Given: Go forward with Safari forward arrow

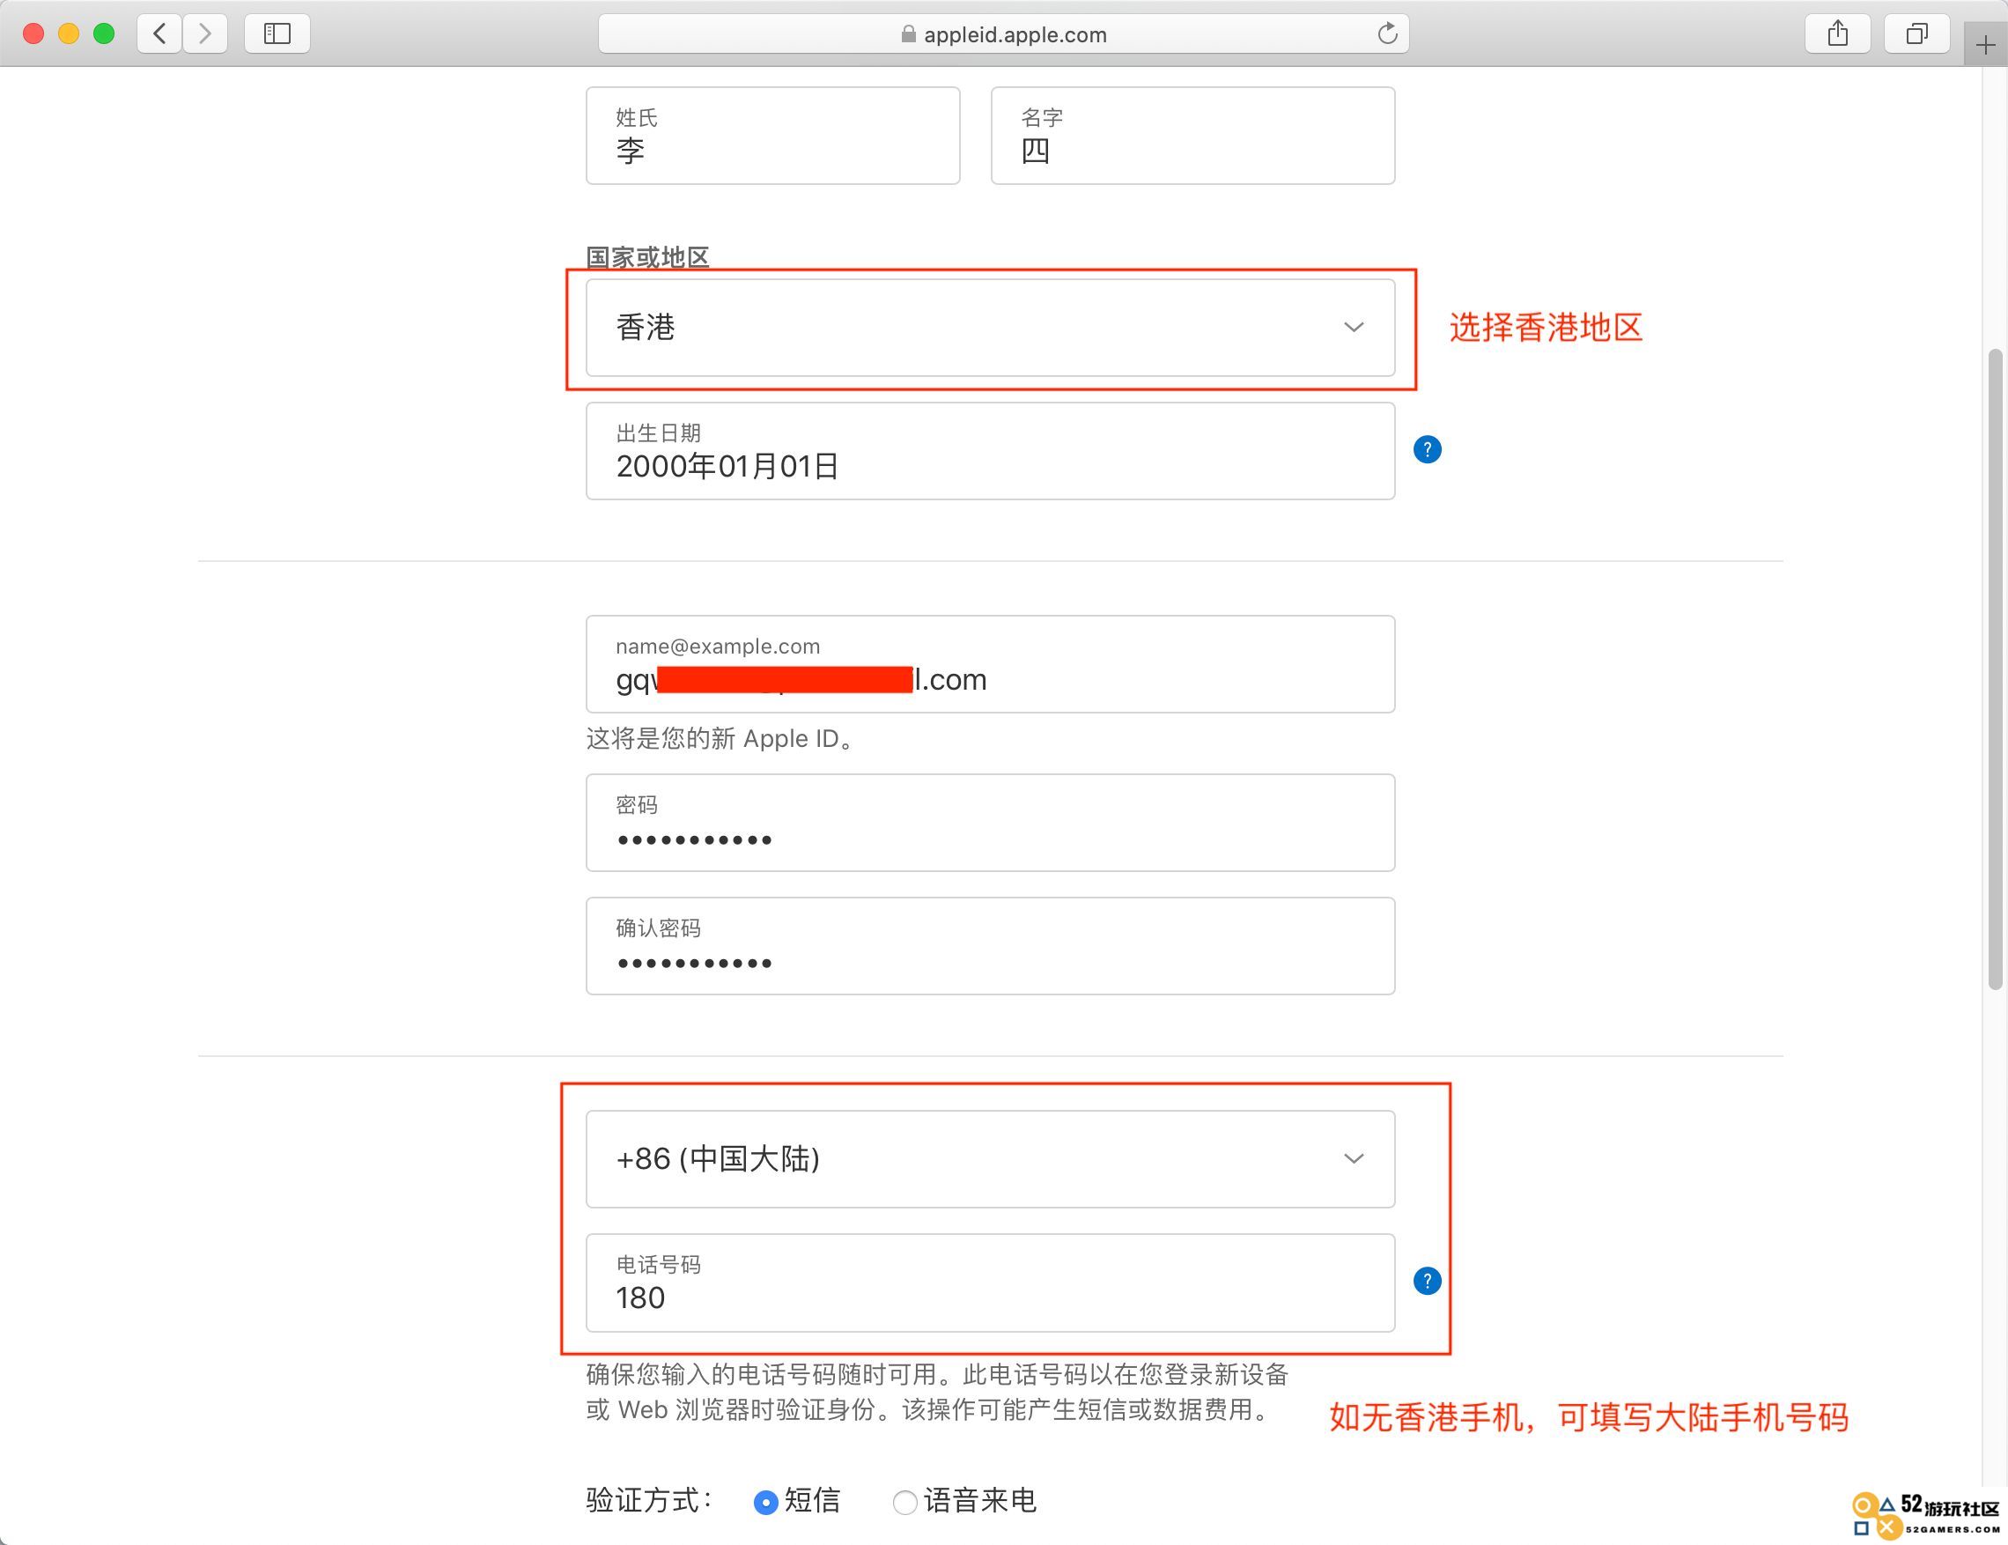Looking at the screenshot, I should (x=205, y=34).
